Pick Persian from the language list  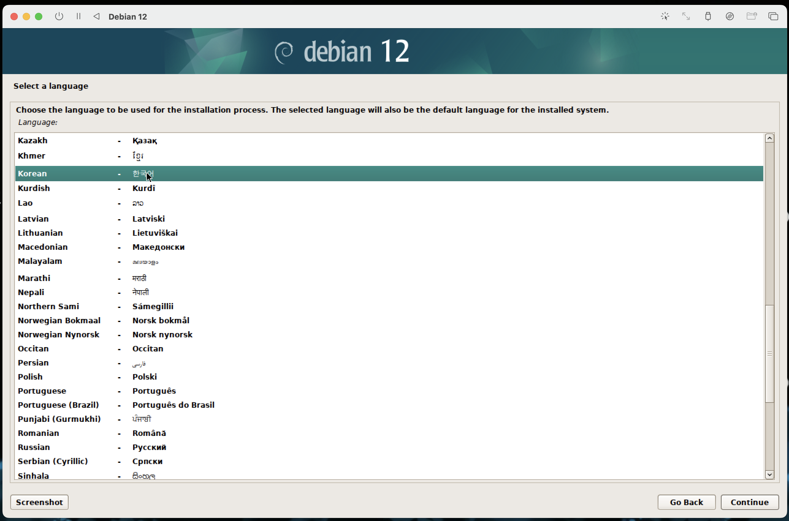pyautogui.click(x=389, y=363)
